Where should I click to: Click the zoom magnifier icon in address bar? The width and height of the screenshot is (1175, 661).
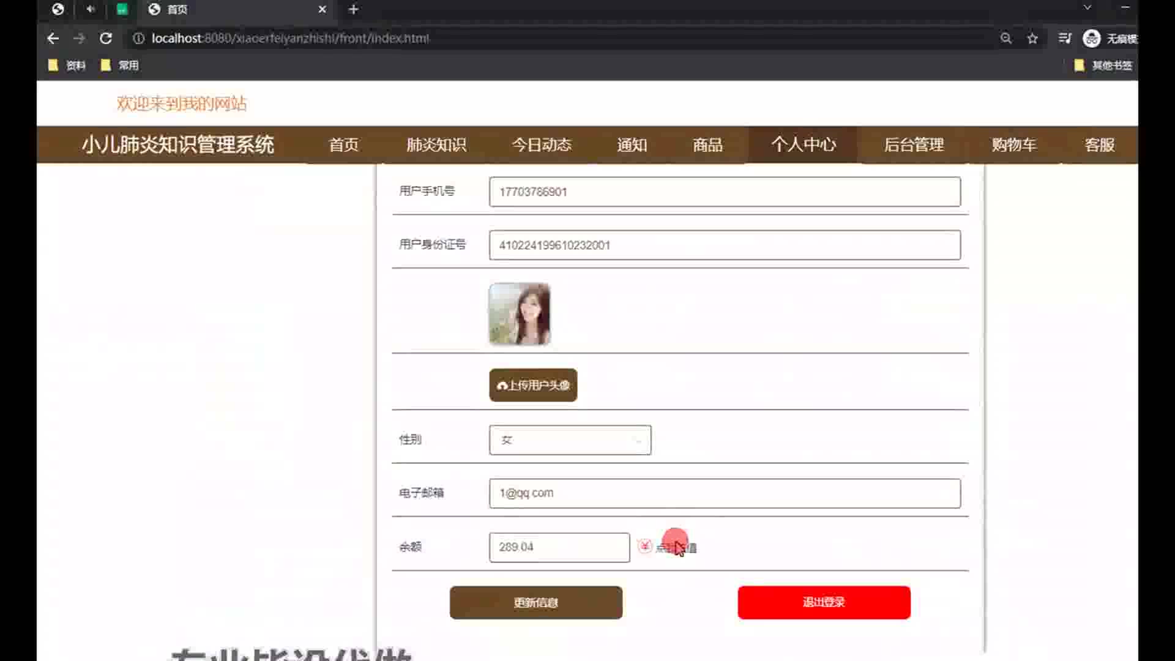point(1005,39)
